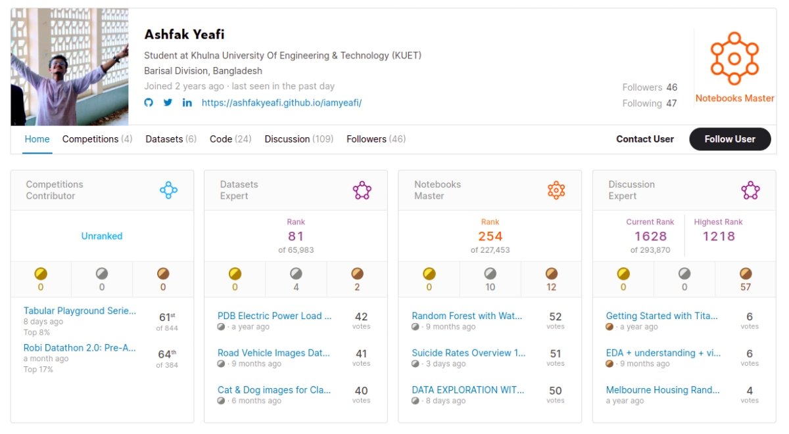Click the 61st of 844 placement
The height and width of the screenshot is (434, 789).
point(167,322)
